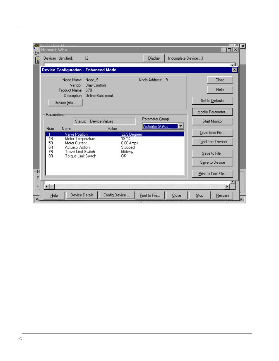This screenshot has height=361, width=279.
Task: Click Save to File button
Action: (x=213, y=153)
